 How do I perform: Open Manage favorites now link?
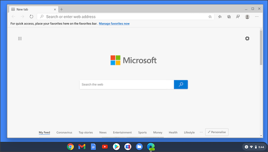coord(114,24)
